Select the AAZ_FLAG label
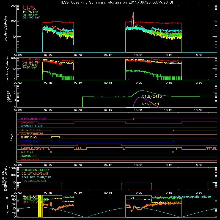Image resolution: width=220 pixels, height=220 pixels. [27, 152]
